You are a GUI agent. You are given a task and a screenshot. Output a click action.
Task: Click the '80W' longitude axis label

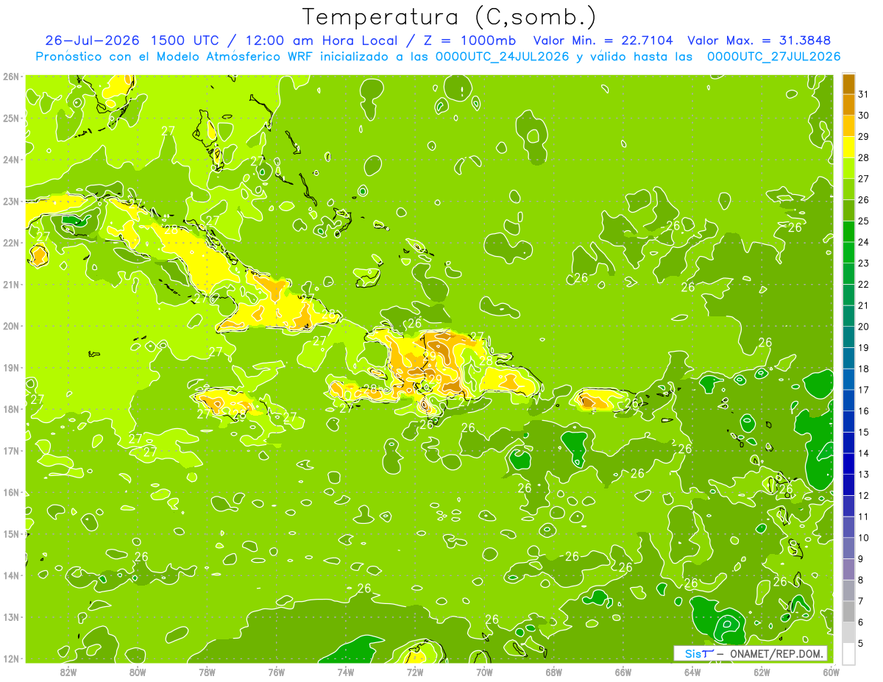(x=138, y=671)
